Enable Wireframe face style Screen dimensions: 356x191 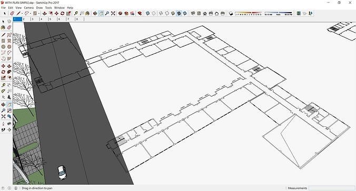point(161,13)
